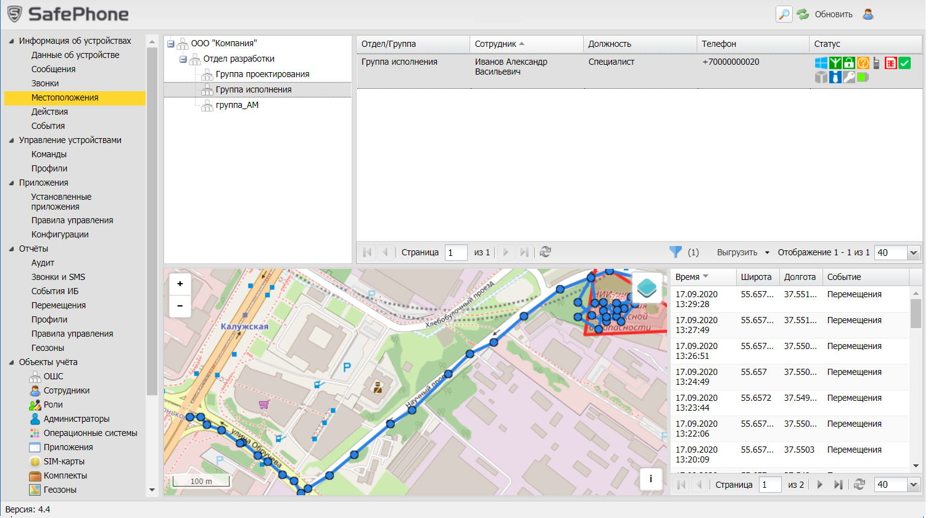Open the user account icon in header
Viewport: 928px width, 518px height.
[868, 14]
